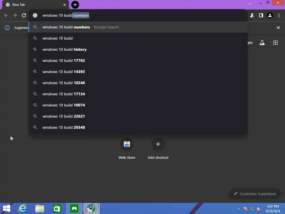Screen dimensions: 285x214
Task: Select 'windows 10 build 10074' suggestion
Action: [138, 105]
